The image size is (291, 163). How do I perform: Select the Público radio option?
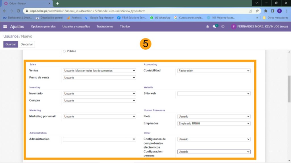(x=64, y=51)
